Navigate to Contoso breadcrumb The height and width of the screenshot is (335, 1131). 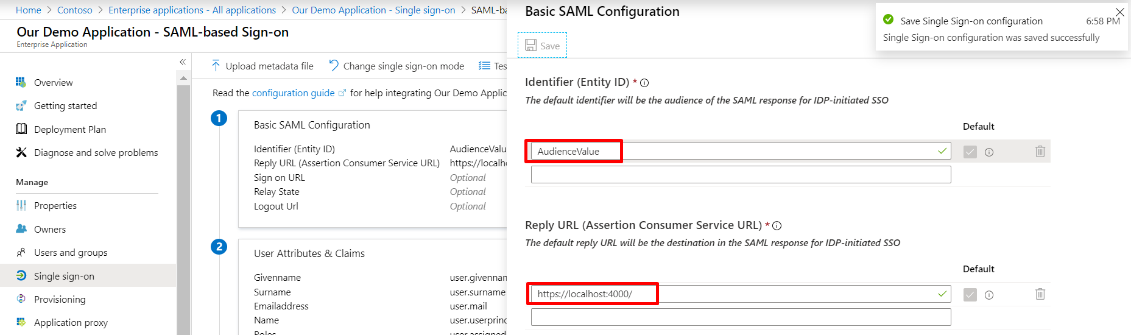point(74,10)
